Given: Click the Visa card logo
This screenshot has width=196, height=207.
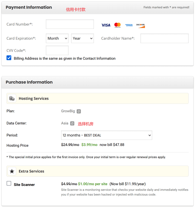Looking at the screenshot, I should 106,25.
